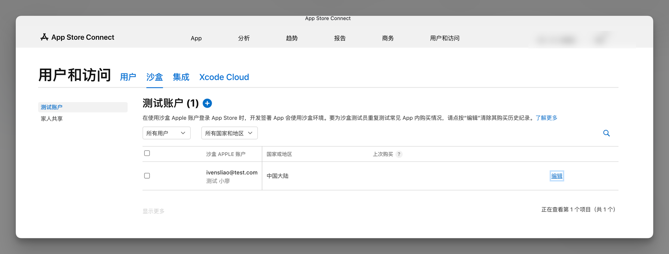Open 分析 in the top navigation
This screenshot has width=669, height=254.
tap(244, 38)
